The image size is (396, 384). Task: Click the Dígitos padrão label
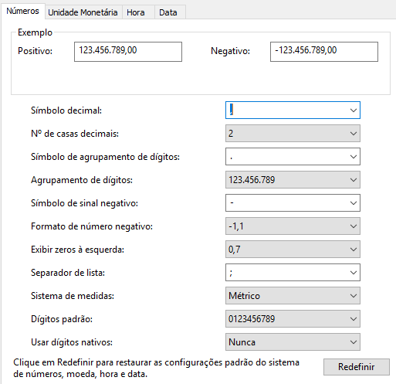pos(62,319)
